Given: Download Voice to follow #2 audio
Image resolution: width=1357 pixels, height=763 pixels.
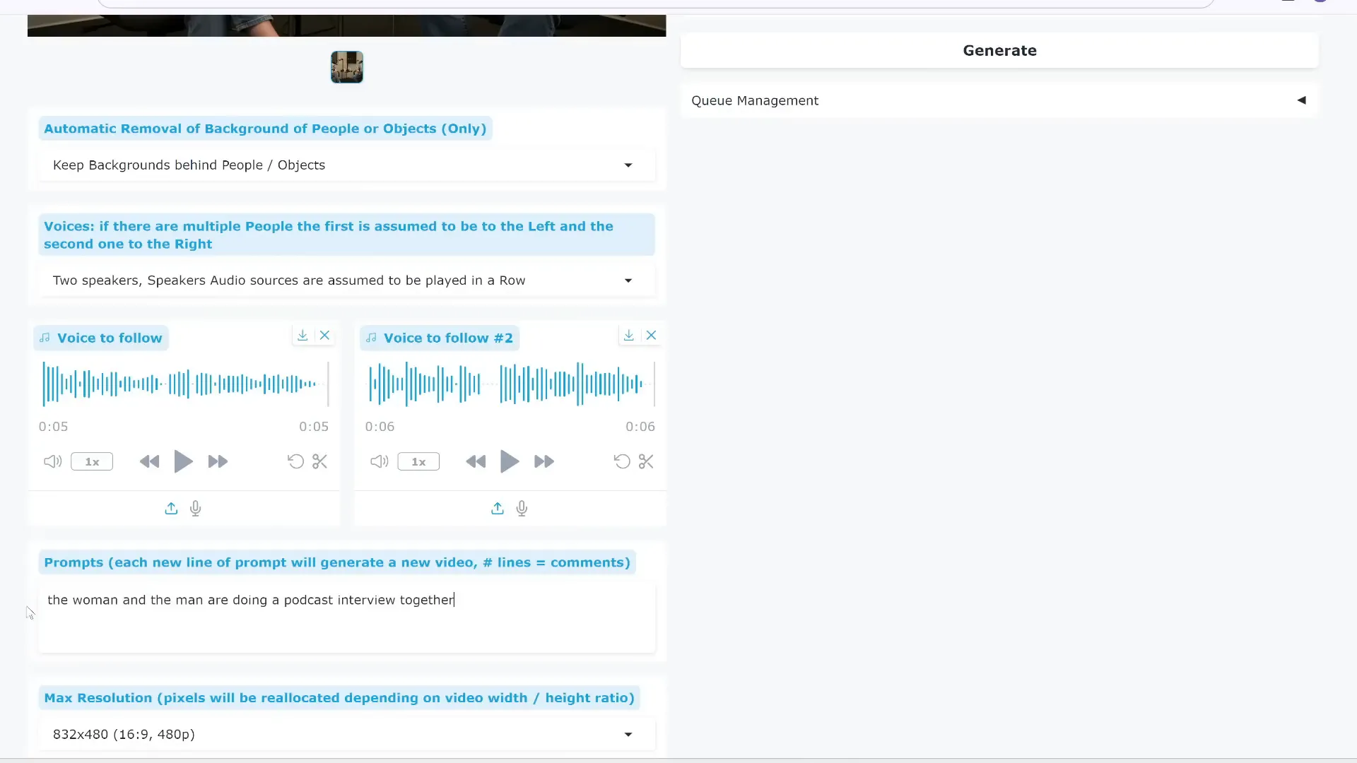Looking at the screenshot, I should tap(629, 336).
